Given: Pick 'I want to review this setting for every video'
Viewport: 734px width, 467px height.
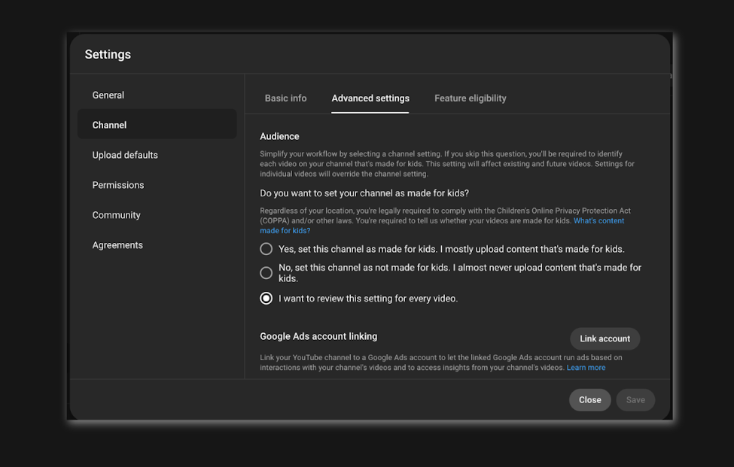Looking at the screenshot, I should pyautogui.click(x=266, y=299).
